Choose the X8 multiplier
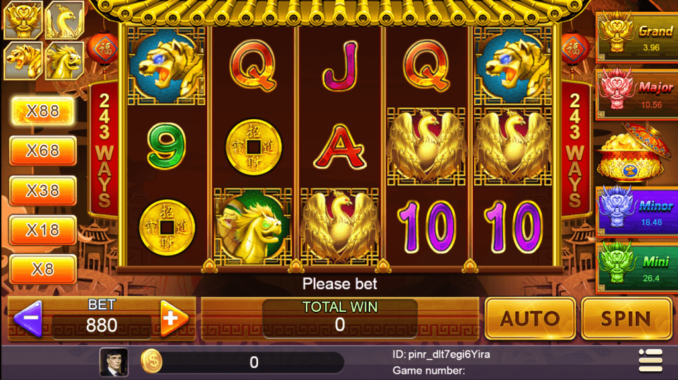 click(x=43, y=269)
